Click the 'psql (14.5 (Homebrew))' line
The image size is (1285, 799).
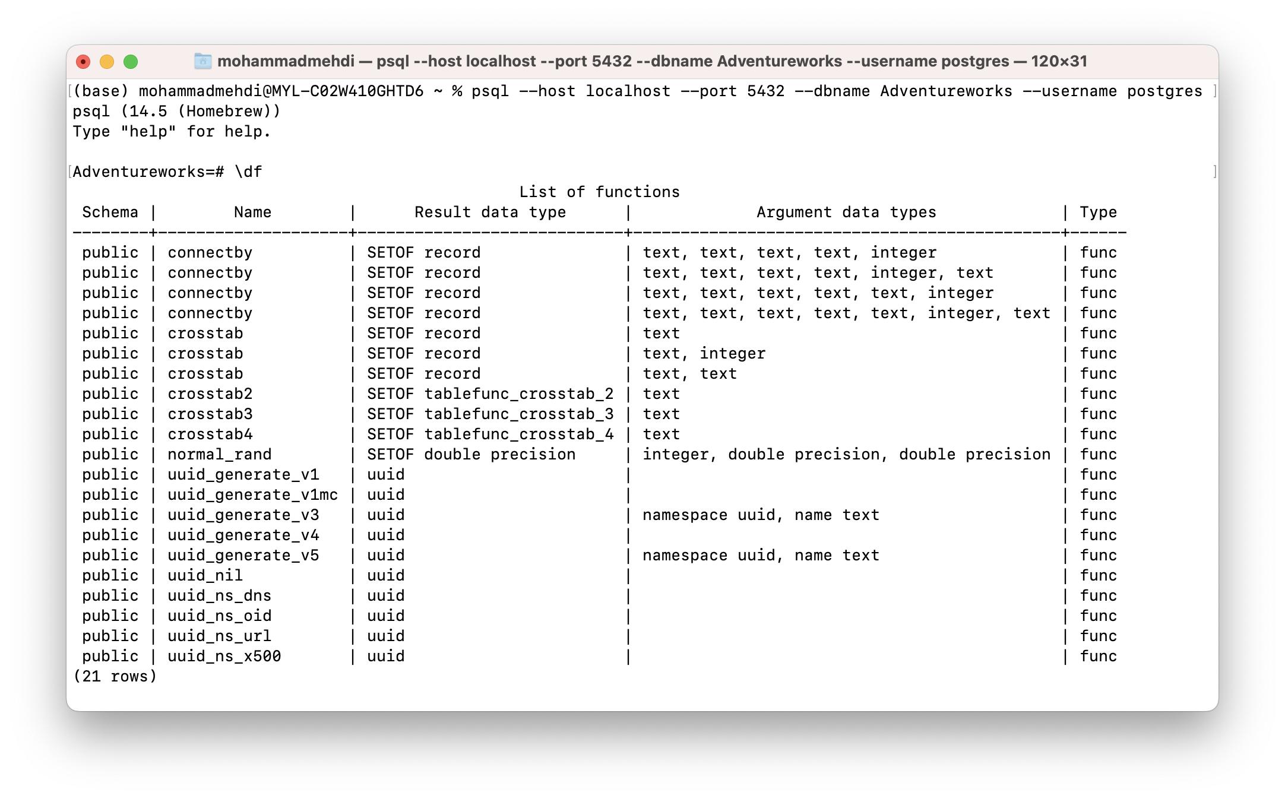click(177, 112)
